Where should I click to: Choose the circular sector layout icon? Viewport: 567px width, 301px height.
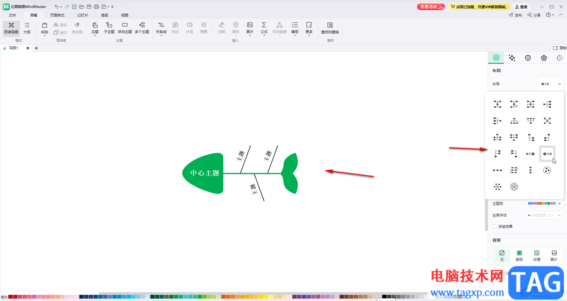[514, 187]
